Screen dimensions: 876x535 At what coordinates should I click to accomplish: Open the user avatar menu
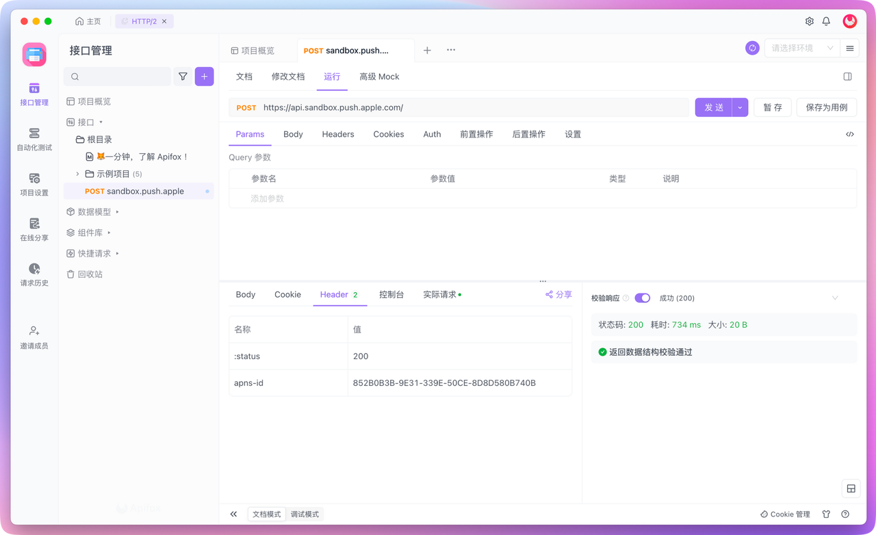tap(850, 21)
